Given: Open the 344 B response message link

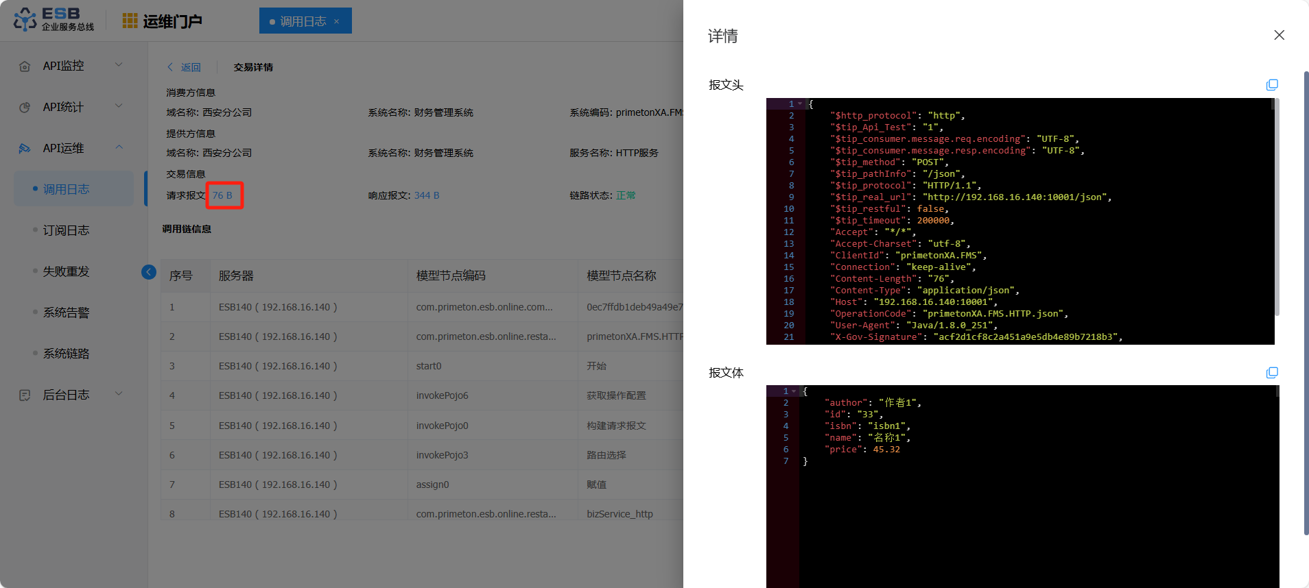Looking at the screenshot, I should coord(427,195).
